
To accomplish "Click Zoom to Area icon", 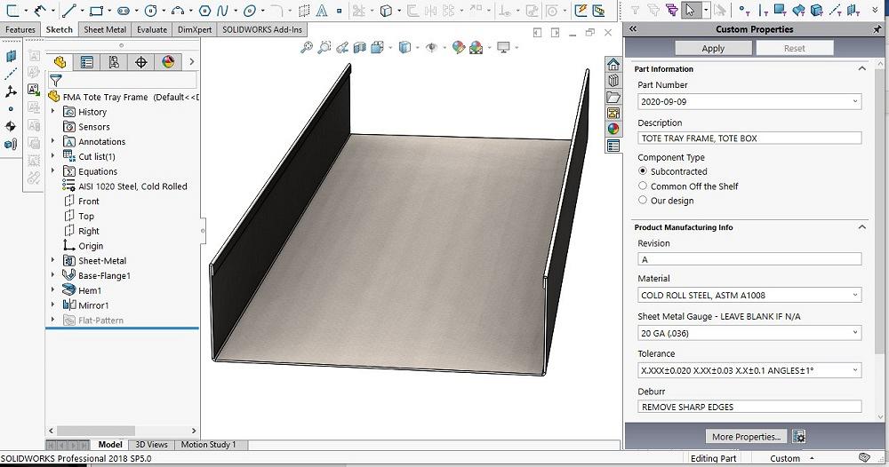I will pyautogui.click(x=324, y=48).
